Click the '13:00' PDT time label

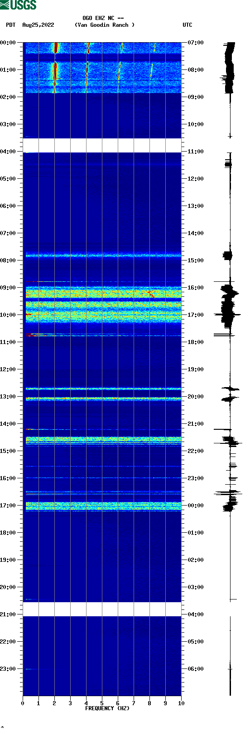point(8,397)
